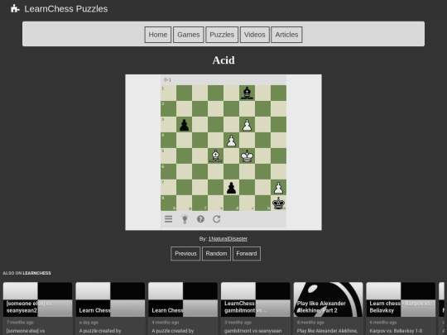Go to the Previous puzzle

(x=185, y=254)
